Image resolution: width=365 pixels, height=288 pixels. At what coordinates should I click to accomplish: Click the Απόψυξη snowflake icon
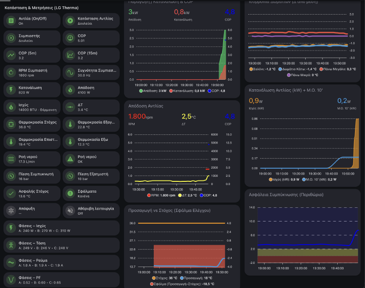tap(10, 211)
